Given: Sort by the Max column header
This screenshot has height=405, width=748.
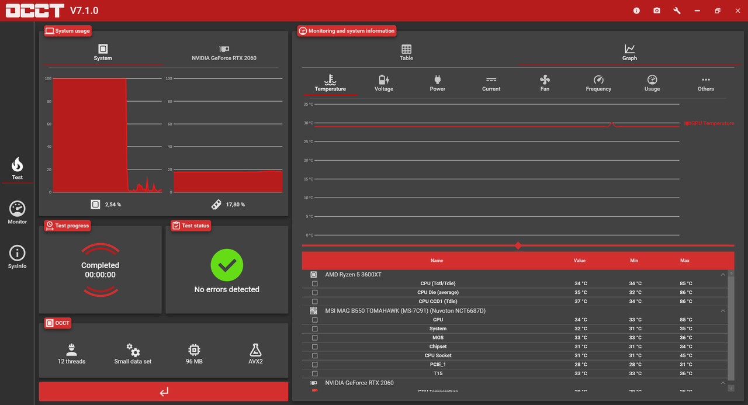Looking at the screenshot, I should (x=685, y=261).
